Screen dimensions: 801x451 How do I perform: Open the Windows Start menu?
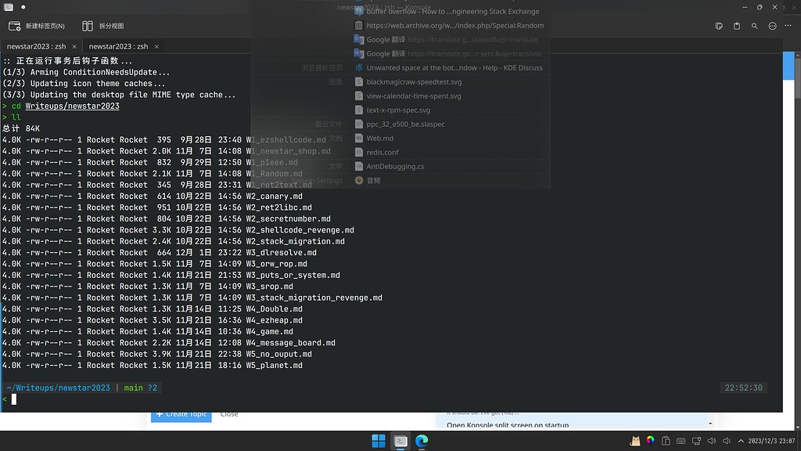[x=378, y=440]
